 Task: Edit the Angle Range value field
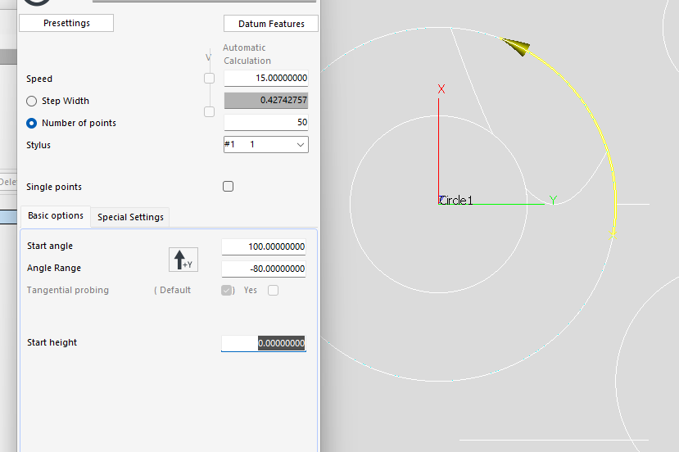click(x=264, y=269)
